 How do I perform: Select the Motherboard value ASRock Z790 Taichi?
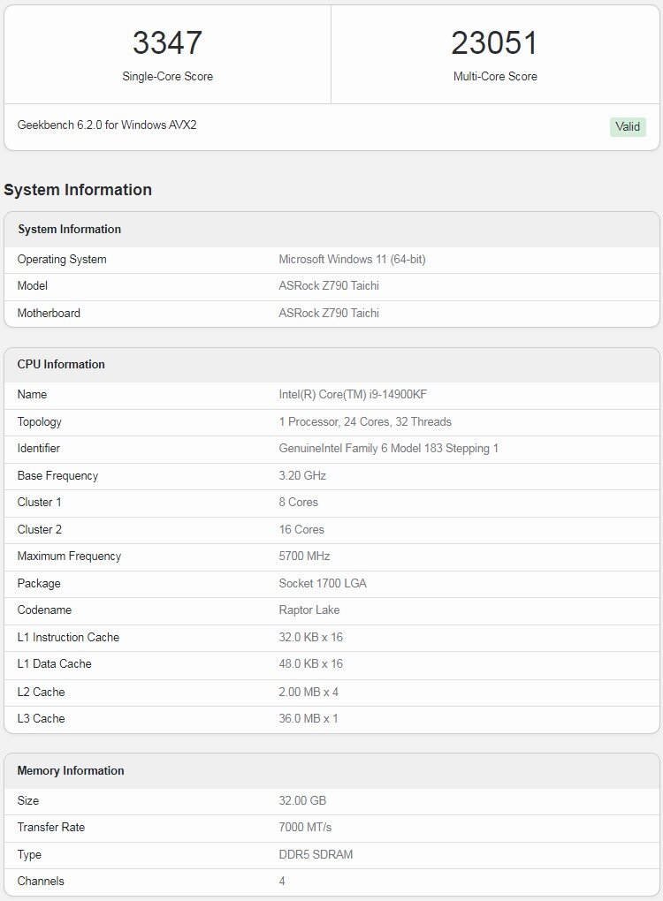coord(329,314)
